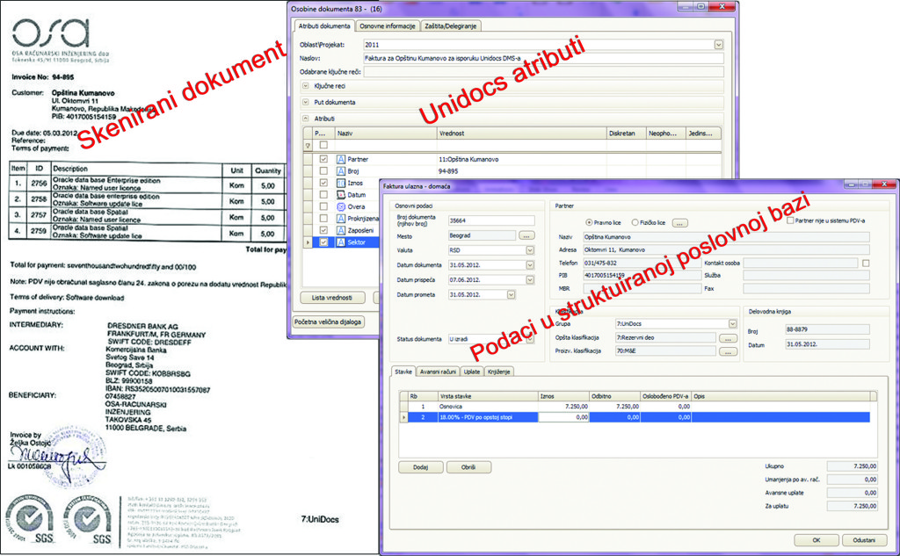This screenshot has width=900, height=556.
Task: Click the row indicator arrow beside Sektor
Action: pos(308,242)
